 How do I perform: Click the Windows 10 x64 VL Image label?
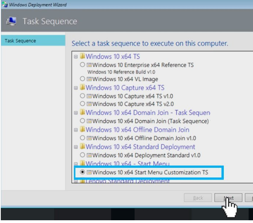[x=125, y=79]
